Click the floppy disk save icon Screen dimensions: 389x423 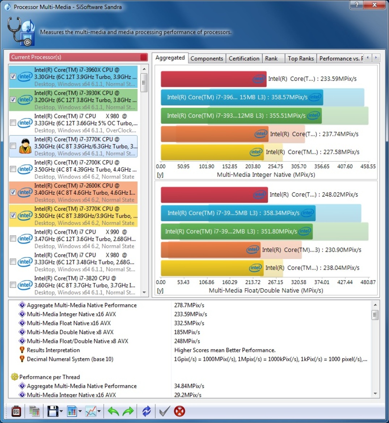pos(52,411)
